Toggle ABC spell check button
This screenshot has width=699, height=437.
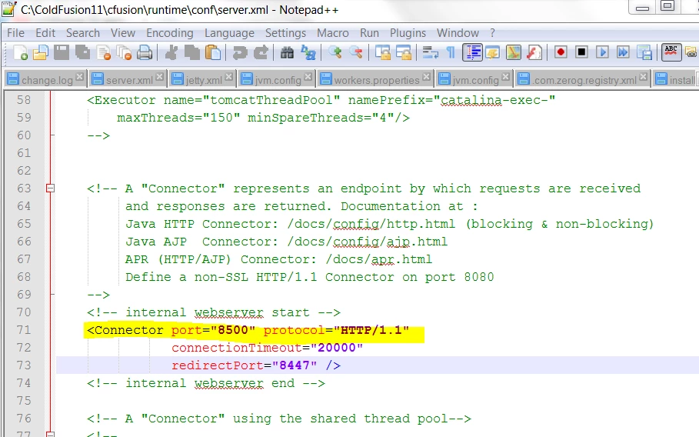671,52
